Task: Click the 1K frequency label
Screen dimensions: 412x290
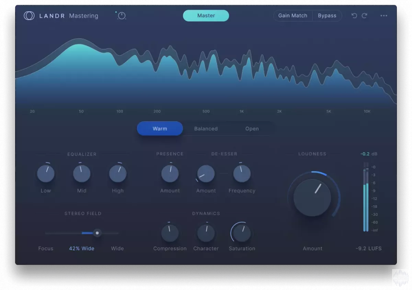Action: pos(242,111)
